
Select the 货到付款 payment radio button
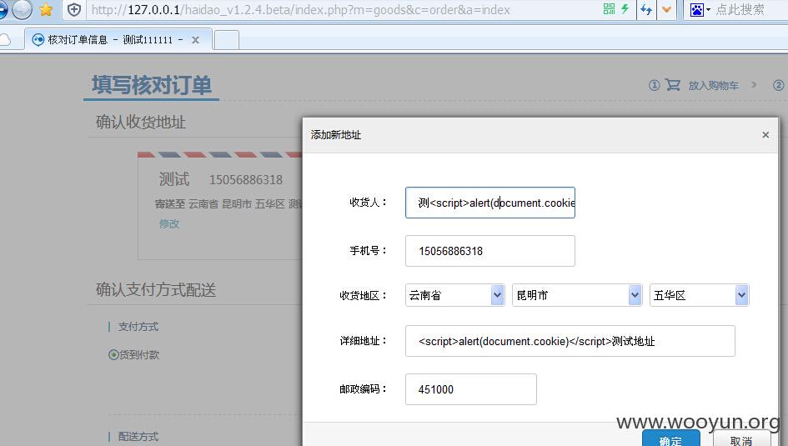(x=113, y=354)
